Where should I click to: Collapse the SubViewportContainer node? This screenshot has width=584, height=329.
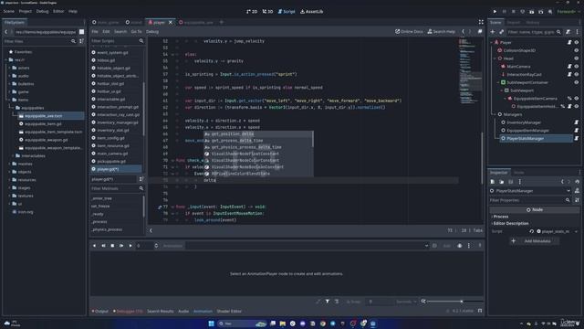pyautogui.click(x=498, y=82)
